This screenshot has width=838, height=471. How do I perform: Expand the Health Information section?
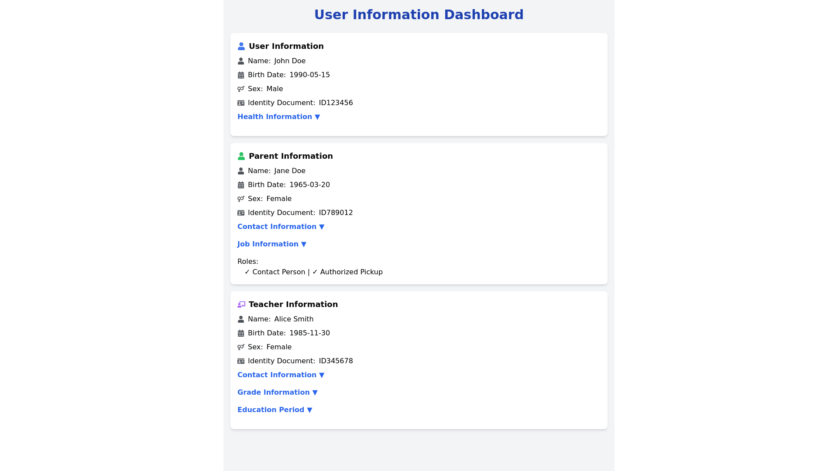278,117
